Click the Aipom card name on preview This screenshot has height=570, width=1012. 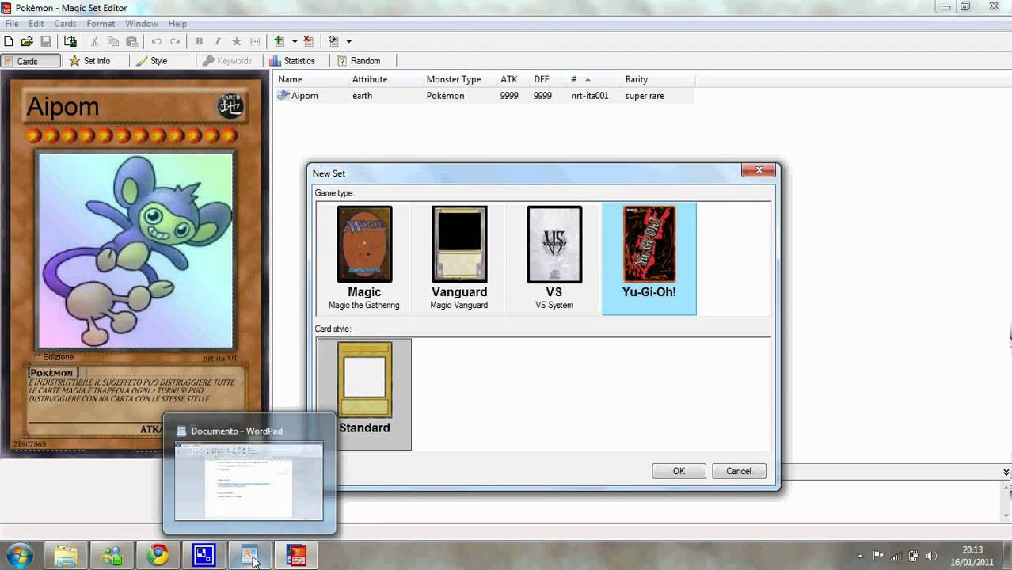click(63, 106)
